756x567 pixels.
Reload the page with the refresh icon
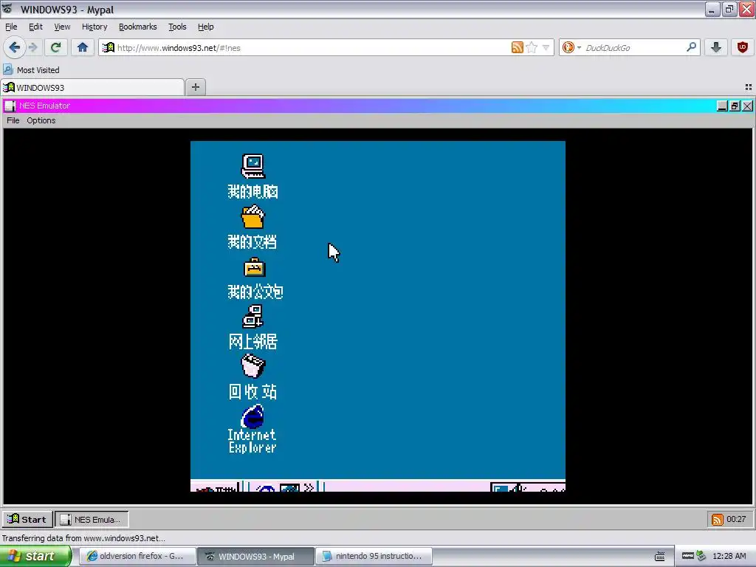(56, 47)
